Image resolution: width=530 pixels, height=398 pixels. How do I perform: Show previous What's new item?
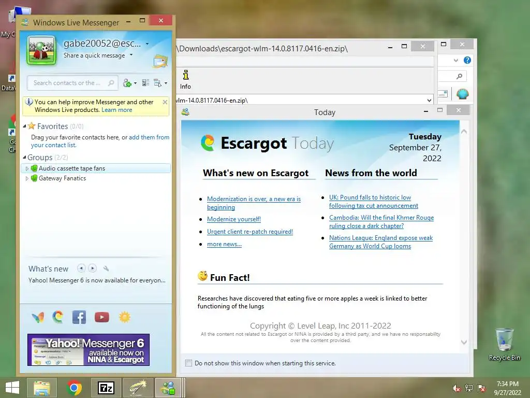pos(81,268)
